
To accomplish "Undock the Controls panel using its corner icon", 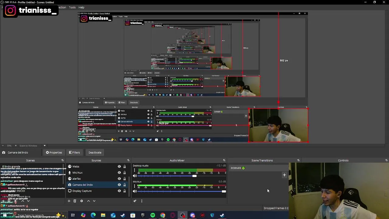I will click(386, 160).
